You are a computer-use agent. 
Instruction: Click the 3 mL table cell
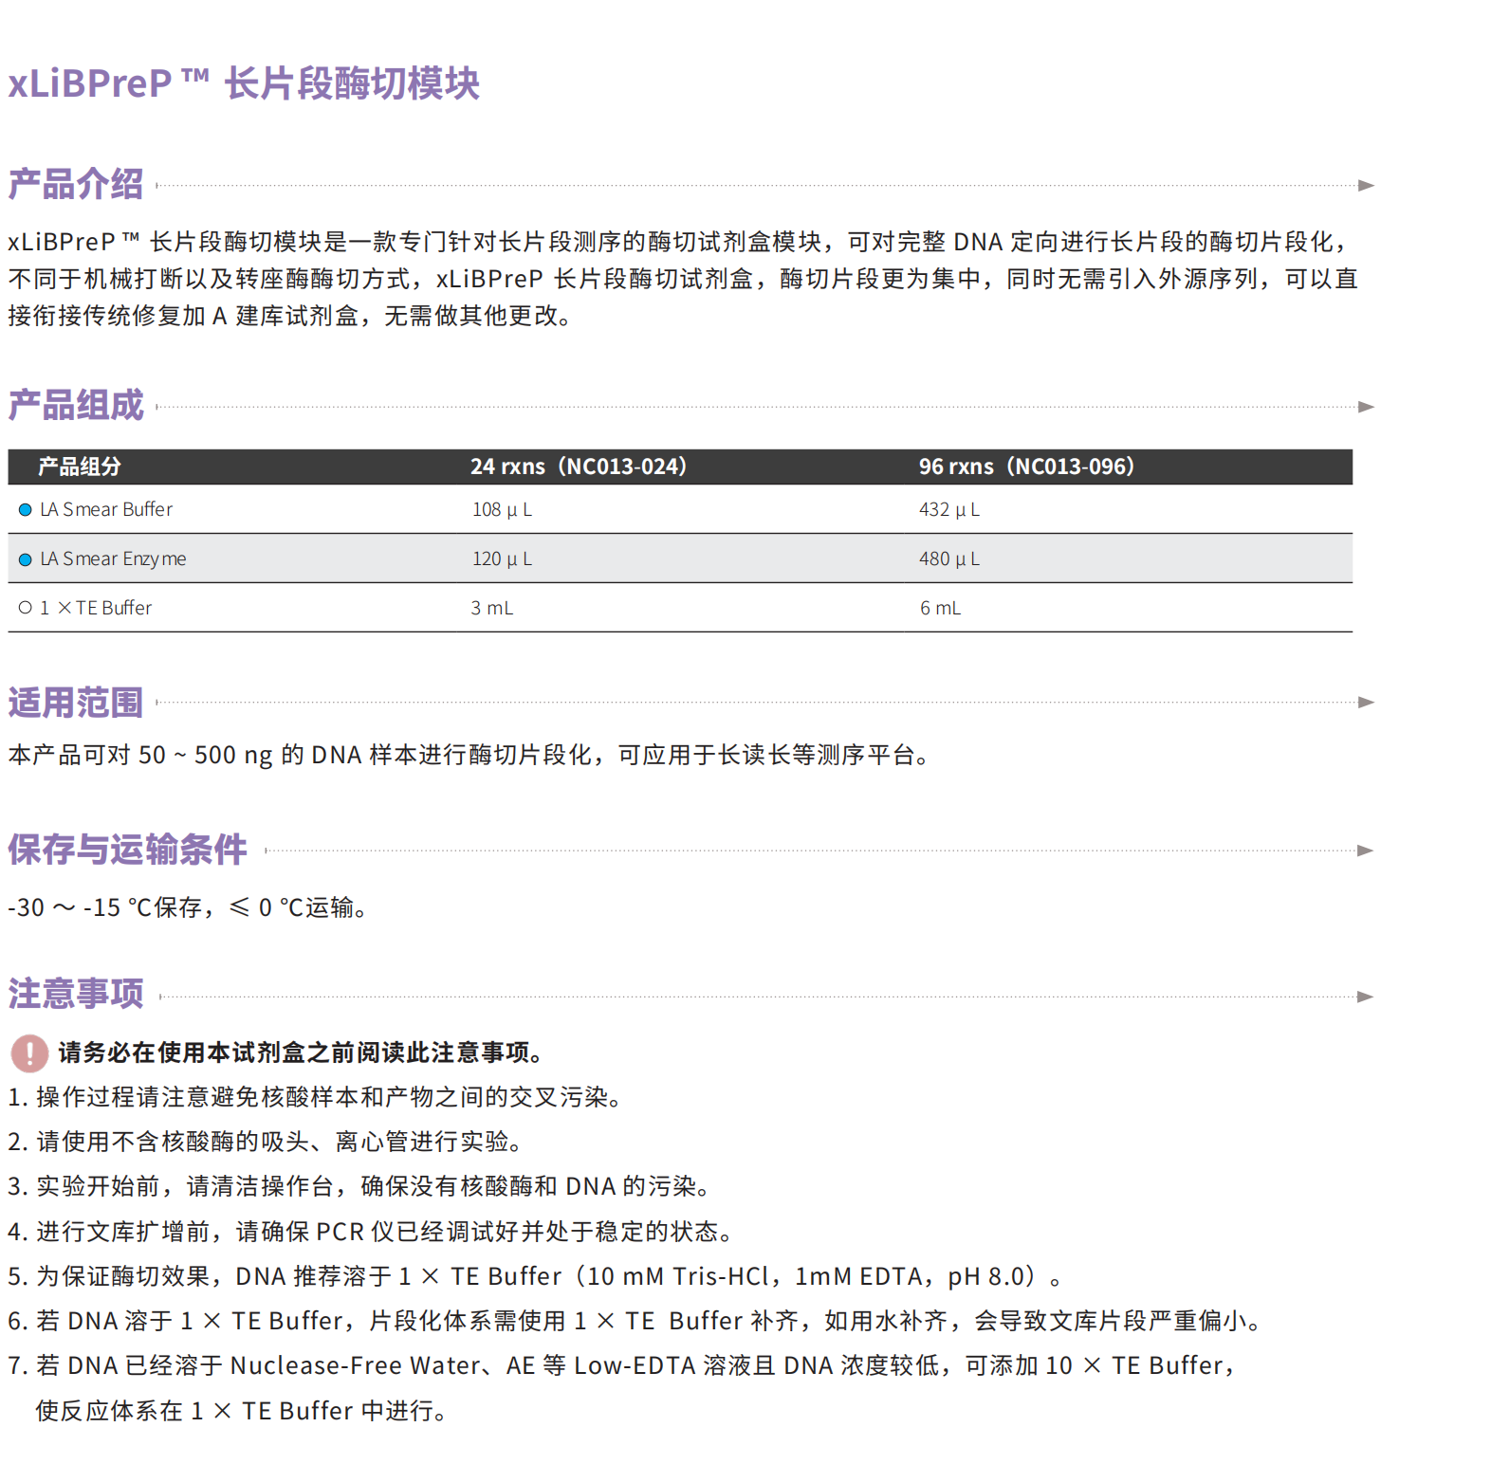click(492, 608)
